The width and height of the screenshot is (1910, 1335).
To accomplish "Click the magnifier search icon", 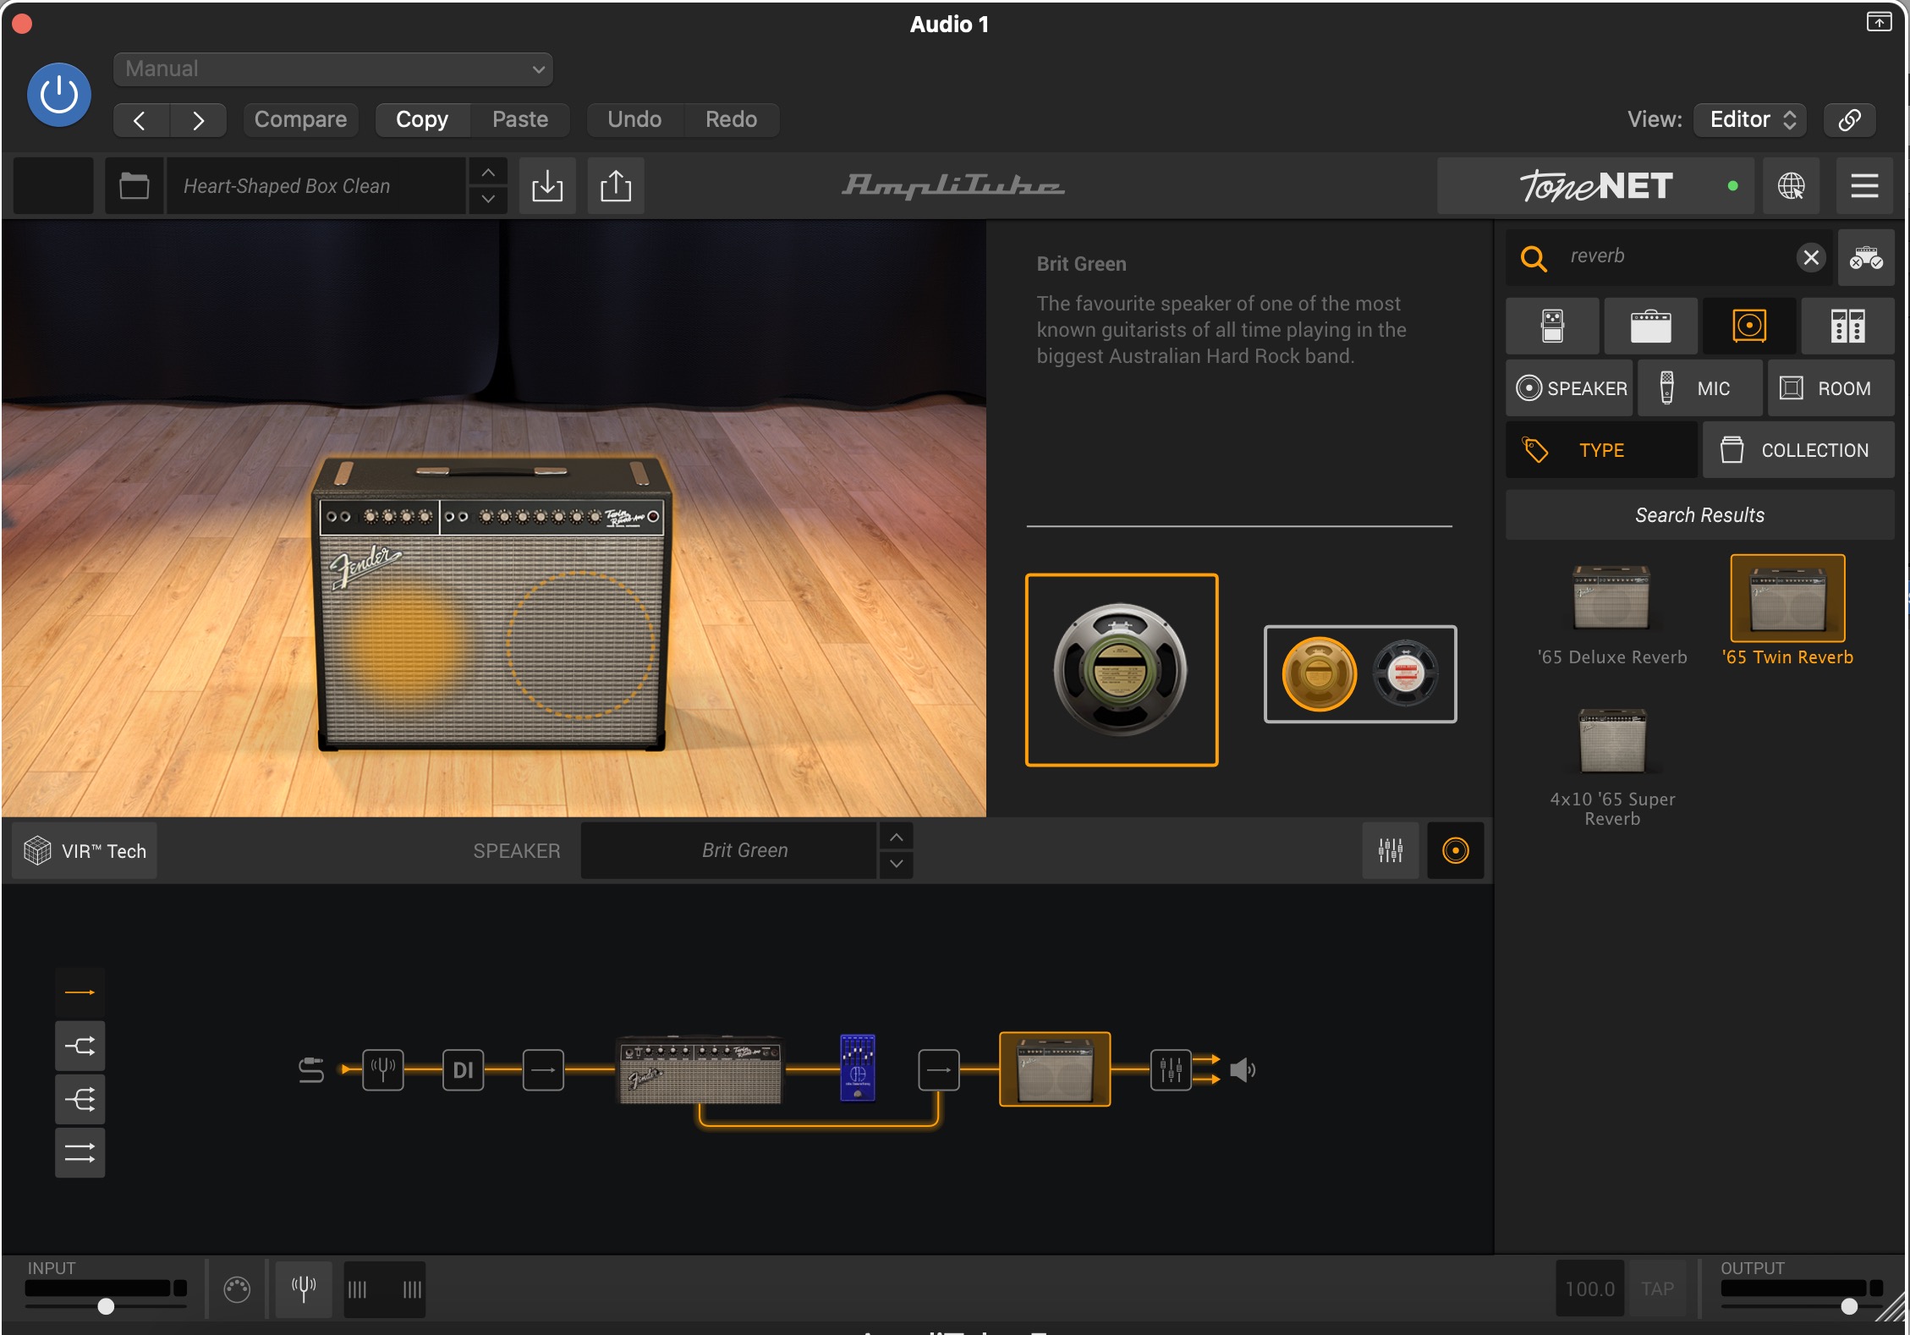I will 1534,257.
